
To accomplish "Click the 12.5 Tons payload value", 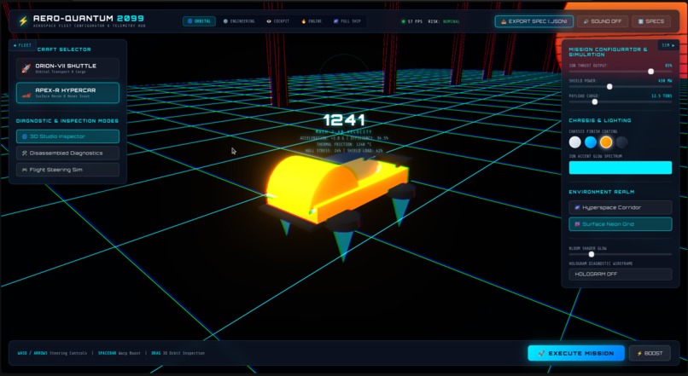I will tap(662, 95).
